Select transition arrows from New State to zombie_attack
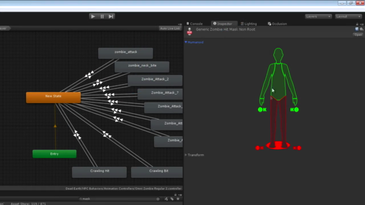365x205 pixels. 90,75
